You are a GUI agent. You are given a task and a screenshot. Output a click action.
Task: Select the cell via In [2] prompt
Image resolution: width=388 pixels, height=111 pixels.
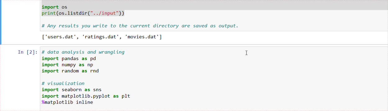(28, 52)
